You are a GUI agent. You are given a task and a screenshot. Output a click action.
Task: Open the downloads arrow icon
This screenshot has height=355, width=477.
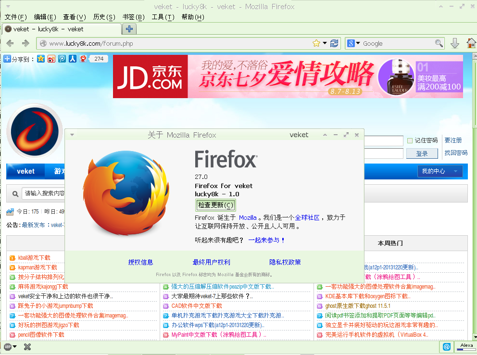click(455, 43)
